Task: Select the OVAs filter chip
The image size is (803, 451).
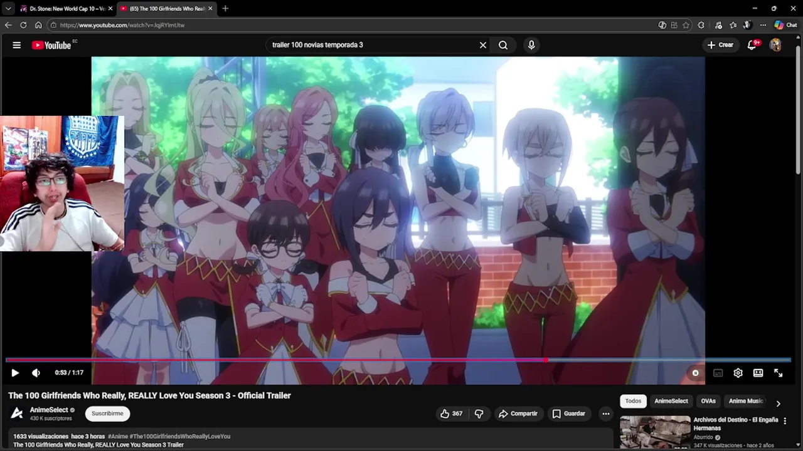Action: point(708,401)
